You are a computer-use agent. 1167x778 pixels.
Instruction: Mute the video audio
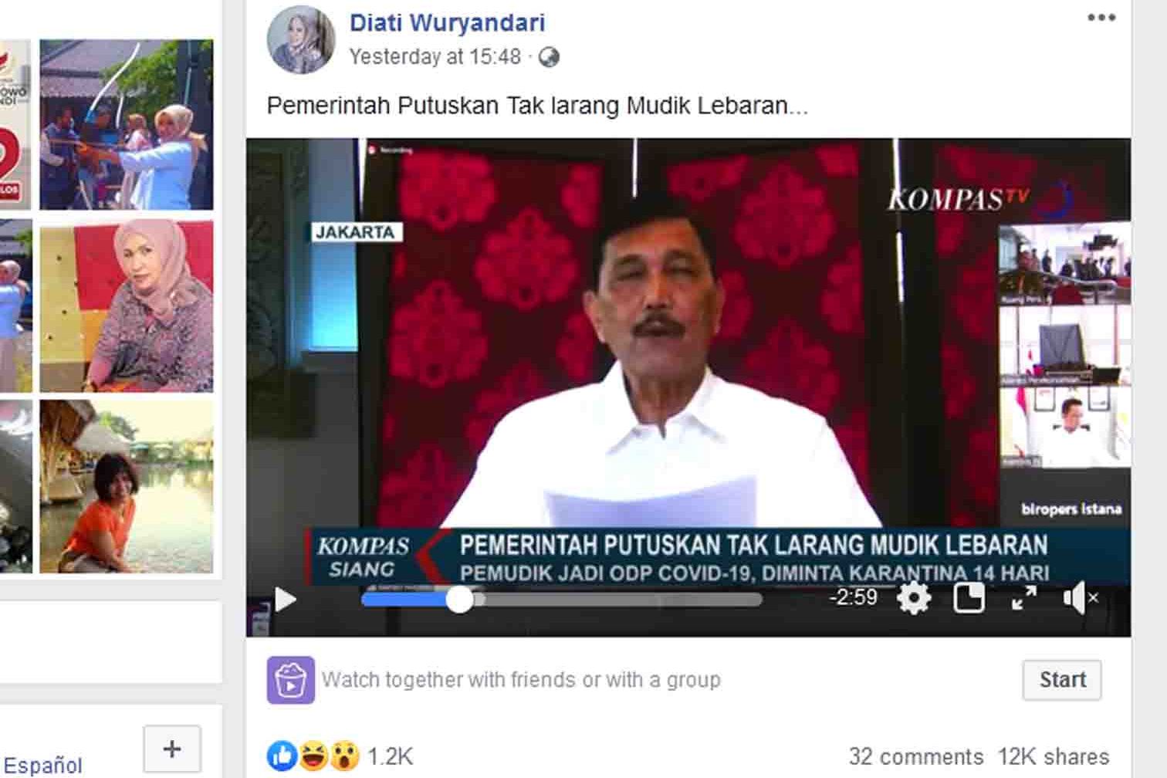(1080, 597)
